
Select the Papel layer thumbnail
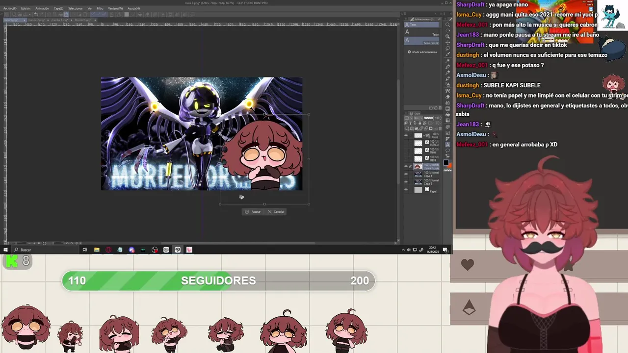click(418, 190)
